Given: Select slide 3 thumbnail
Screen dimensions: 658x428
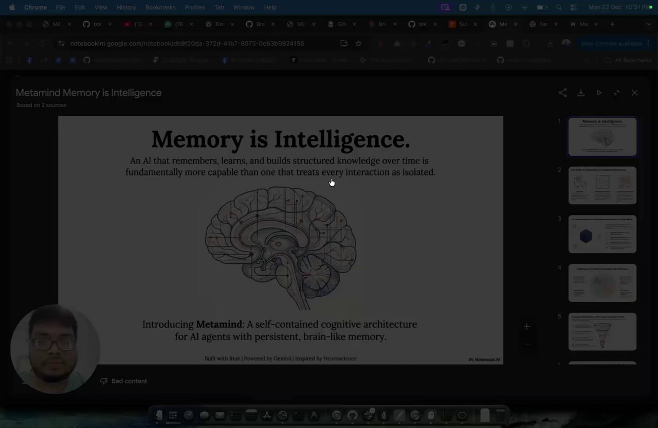Looking at the screenshot, I should pyautogui.click(x=602, y=234).
